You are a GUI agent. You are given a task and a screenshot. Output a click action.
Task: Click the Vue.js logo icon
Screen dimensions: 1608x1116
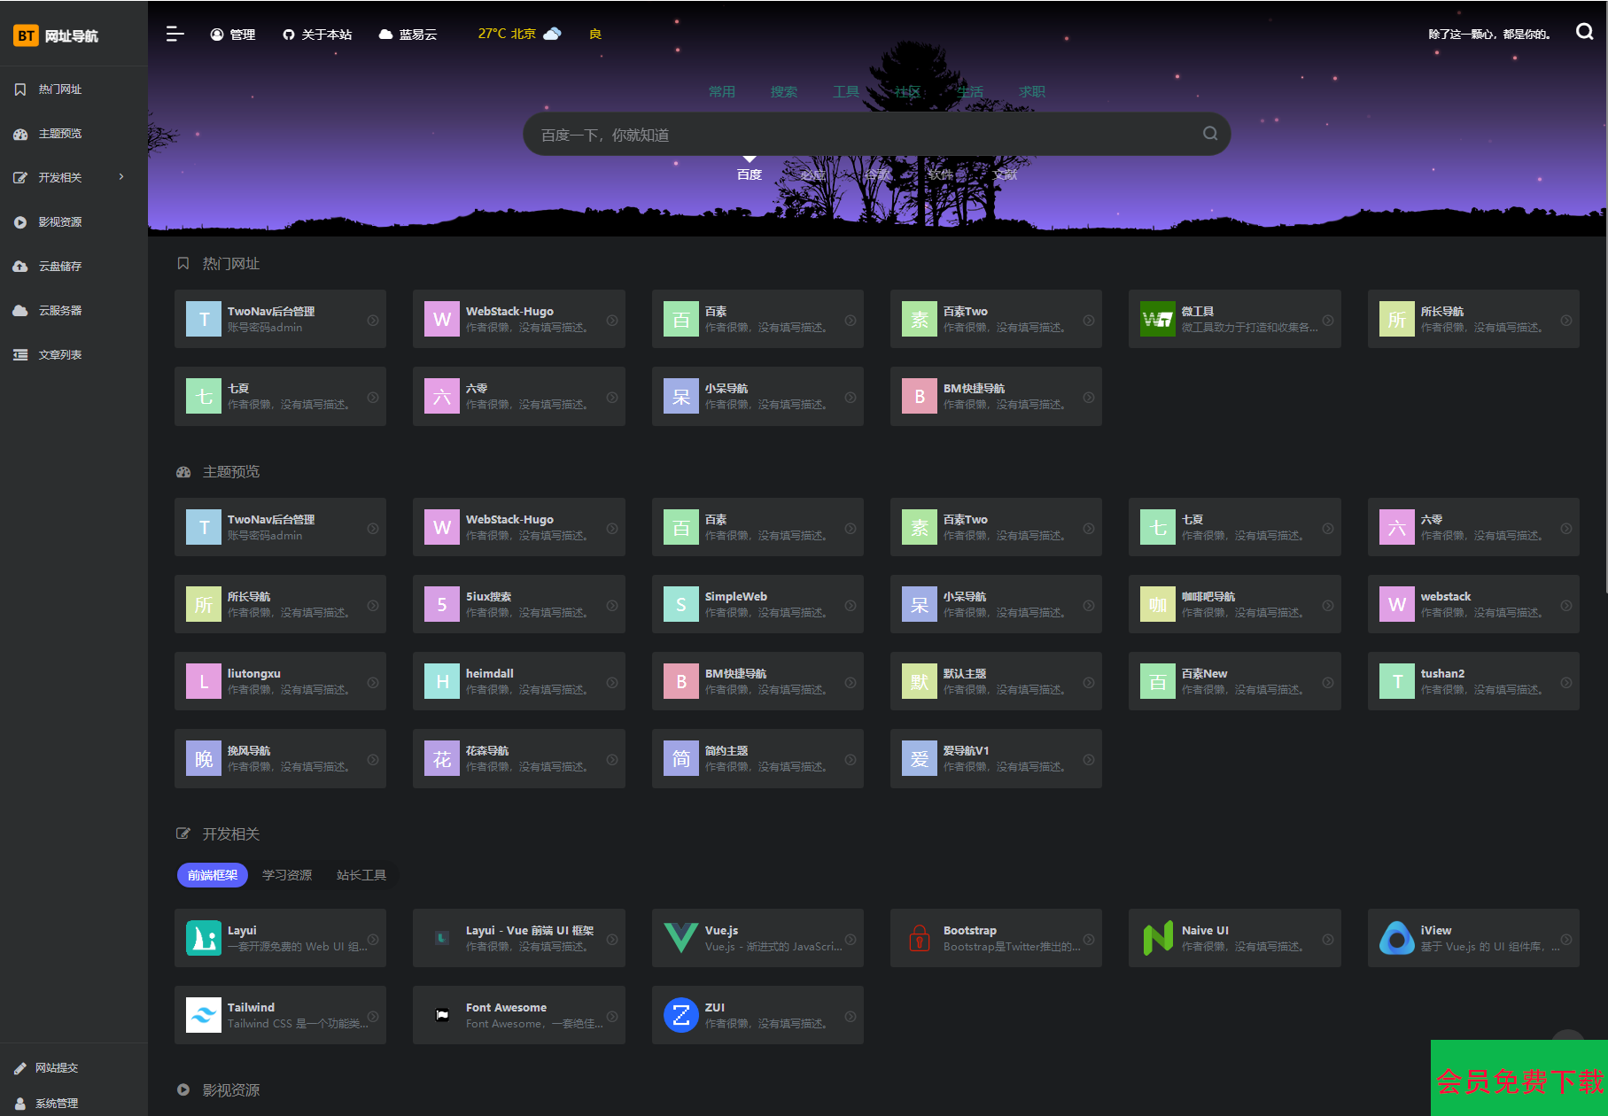click(680, 938)
